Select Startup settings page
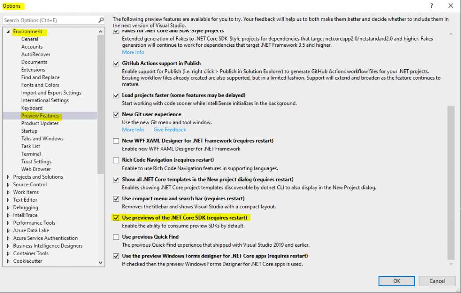The height and width of the screenshot is (293, 461). [29, 131]
